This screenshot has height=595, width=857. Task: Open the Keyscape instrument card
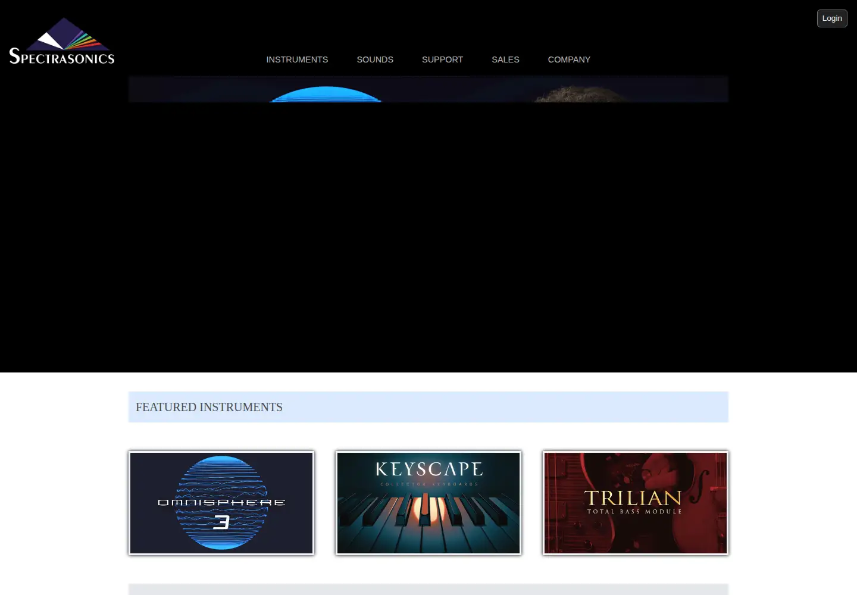pos(428,503)
